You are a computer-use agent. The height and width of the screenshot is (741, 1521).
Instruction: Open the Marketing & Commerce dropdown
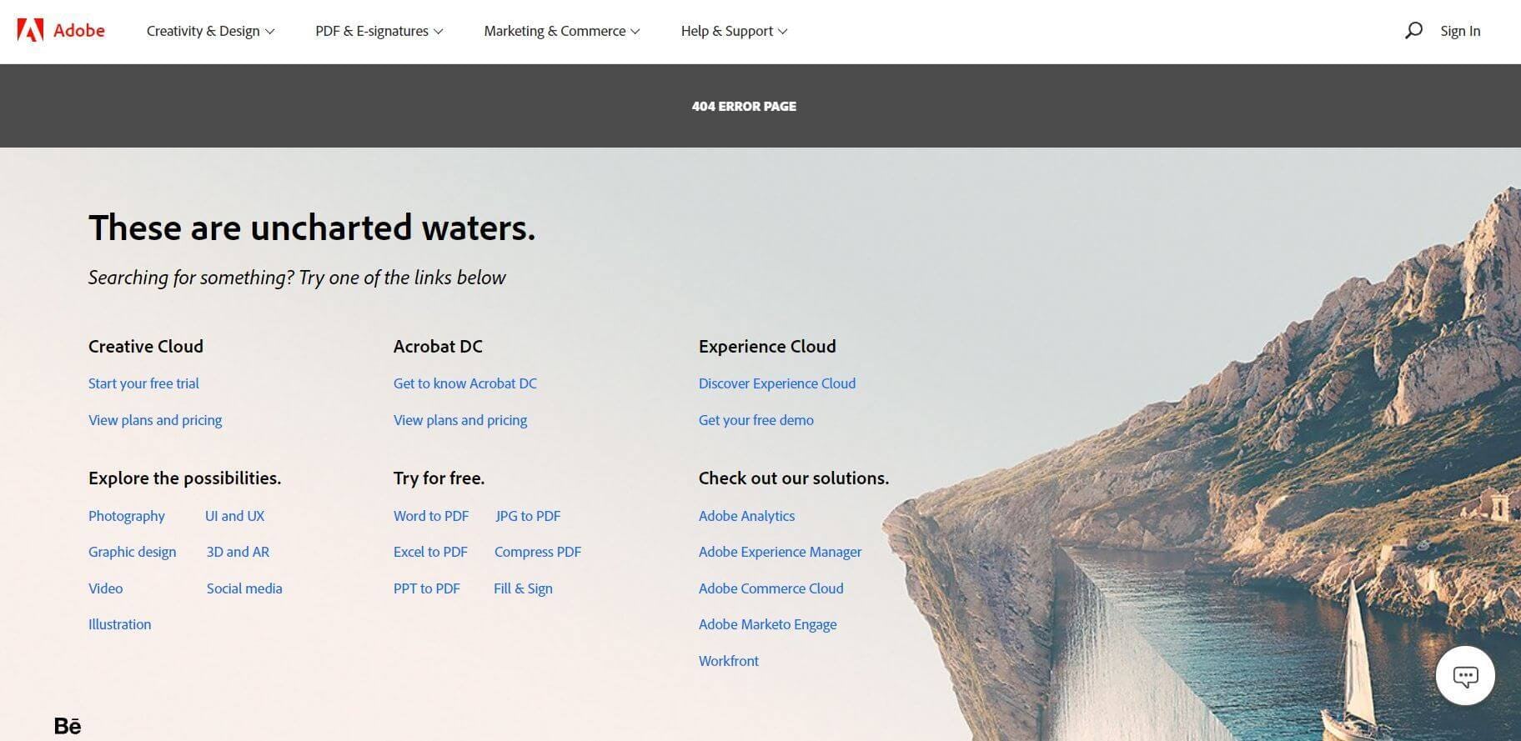click(561, 31)
